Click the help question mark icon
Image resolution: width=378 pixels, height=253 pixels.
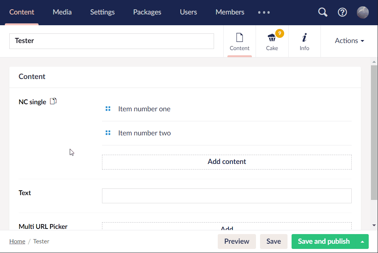tap(342, 12)
